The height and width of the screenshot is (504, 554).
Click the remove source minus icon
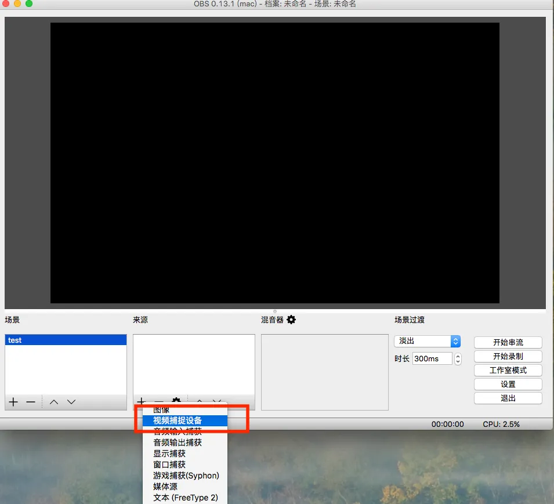158,401
